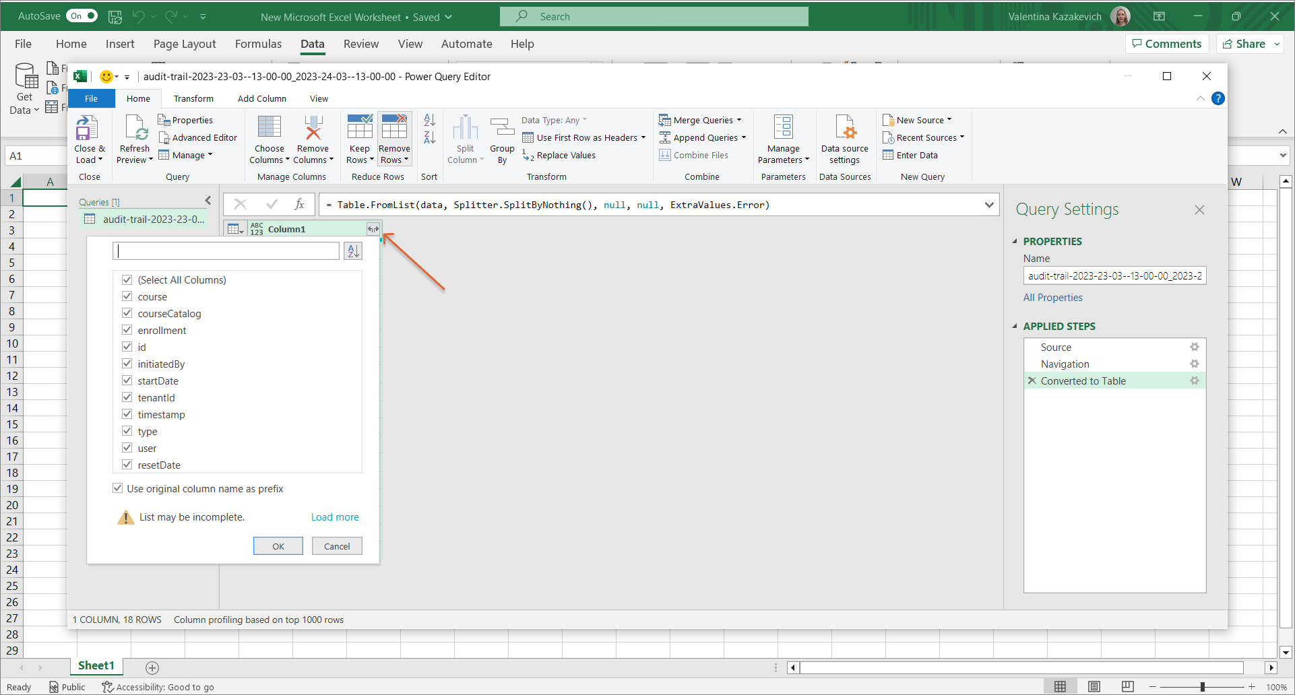The image size is (1295, 695).
Task: Toggle the AutoSave switch
Action: pyautogui.click(x=83, y=16)
